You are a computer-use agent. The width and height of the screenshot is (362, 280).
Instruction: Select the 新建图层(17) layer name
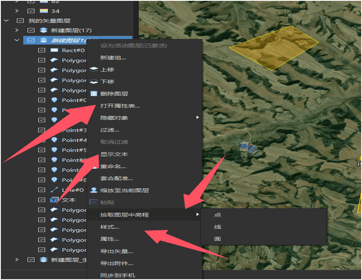coord(71,30)
